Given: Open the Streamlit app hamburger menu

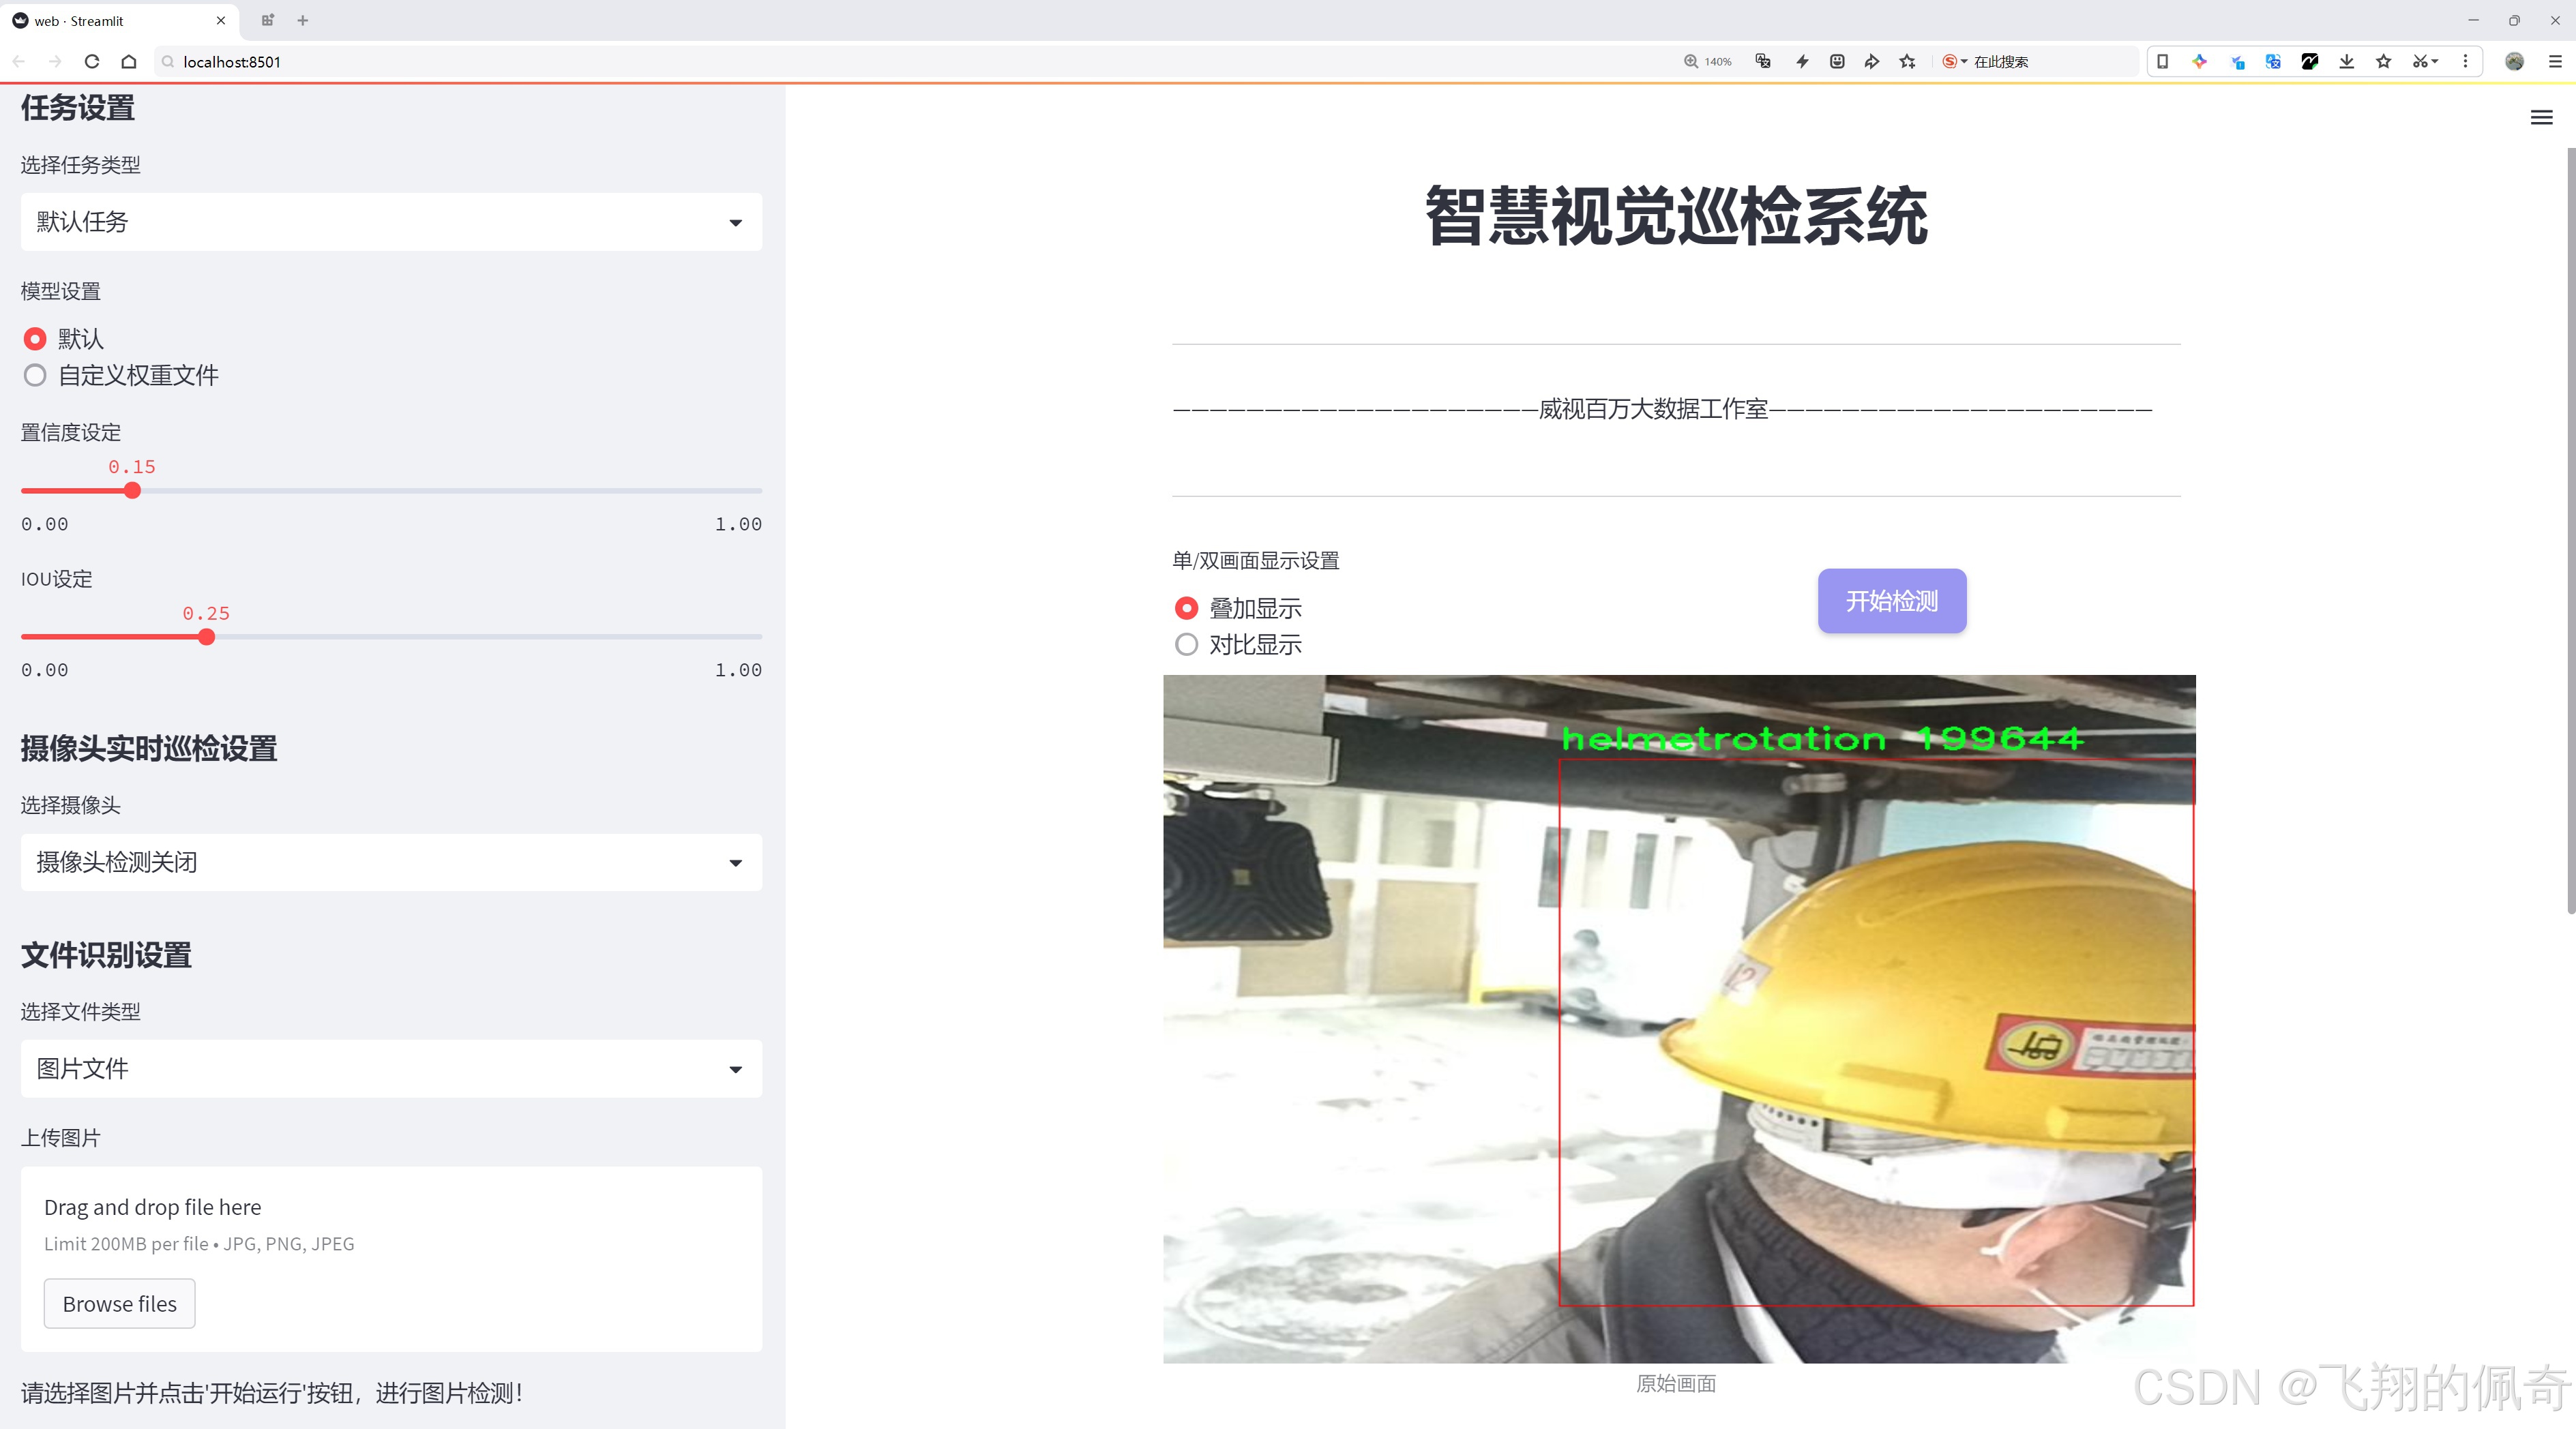Looking at the screenshot, I should click(2541, 117).
